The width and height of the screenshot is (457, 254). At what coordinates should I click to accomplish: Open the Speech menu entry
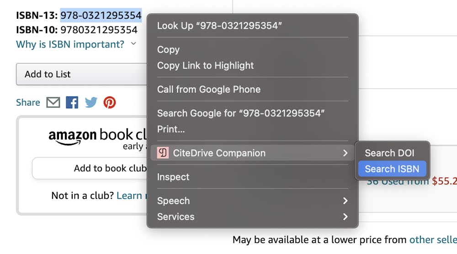252,201
